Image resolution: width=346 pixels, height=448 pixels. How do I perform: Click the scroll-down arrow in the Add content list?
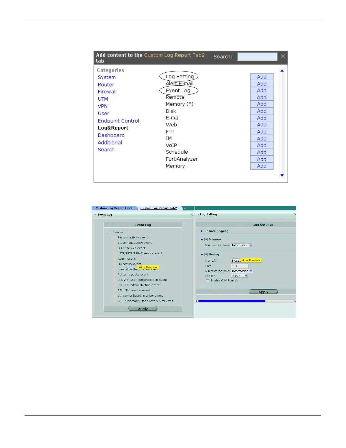point(282,175)
